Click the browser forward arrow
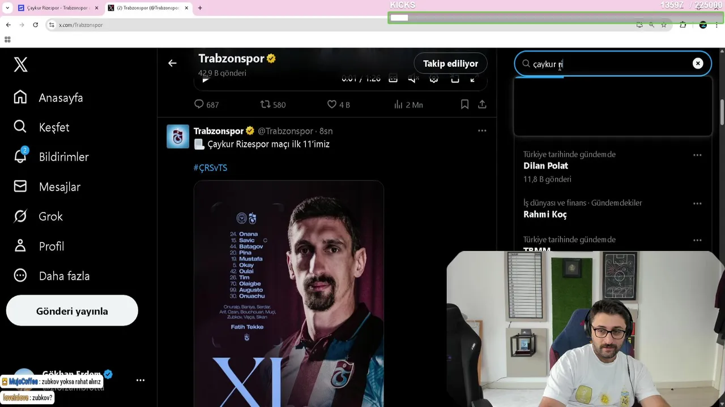The height and width of the screenshot is (407, 725). click(22, 25)
